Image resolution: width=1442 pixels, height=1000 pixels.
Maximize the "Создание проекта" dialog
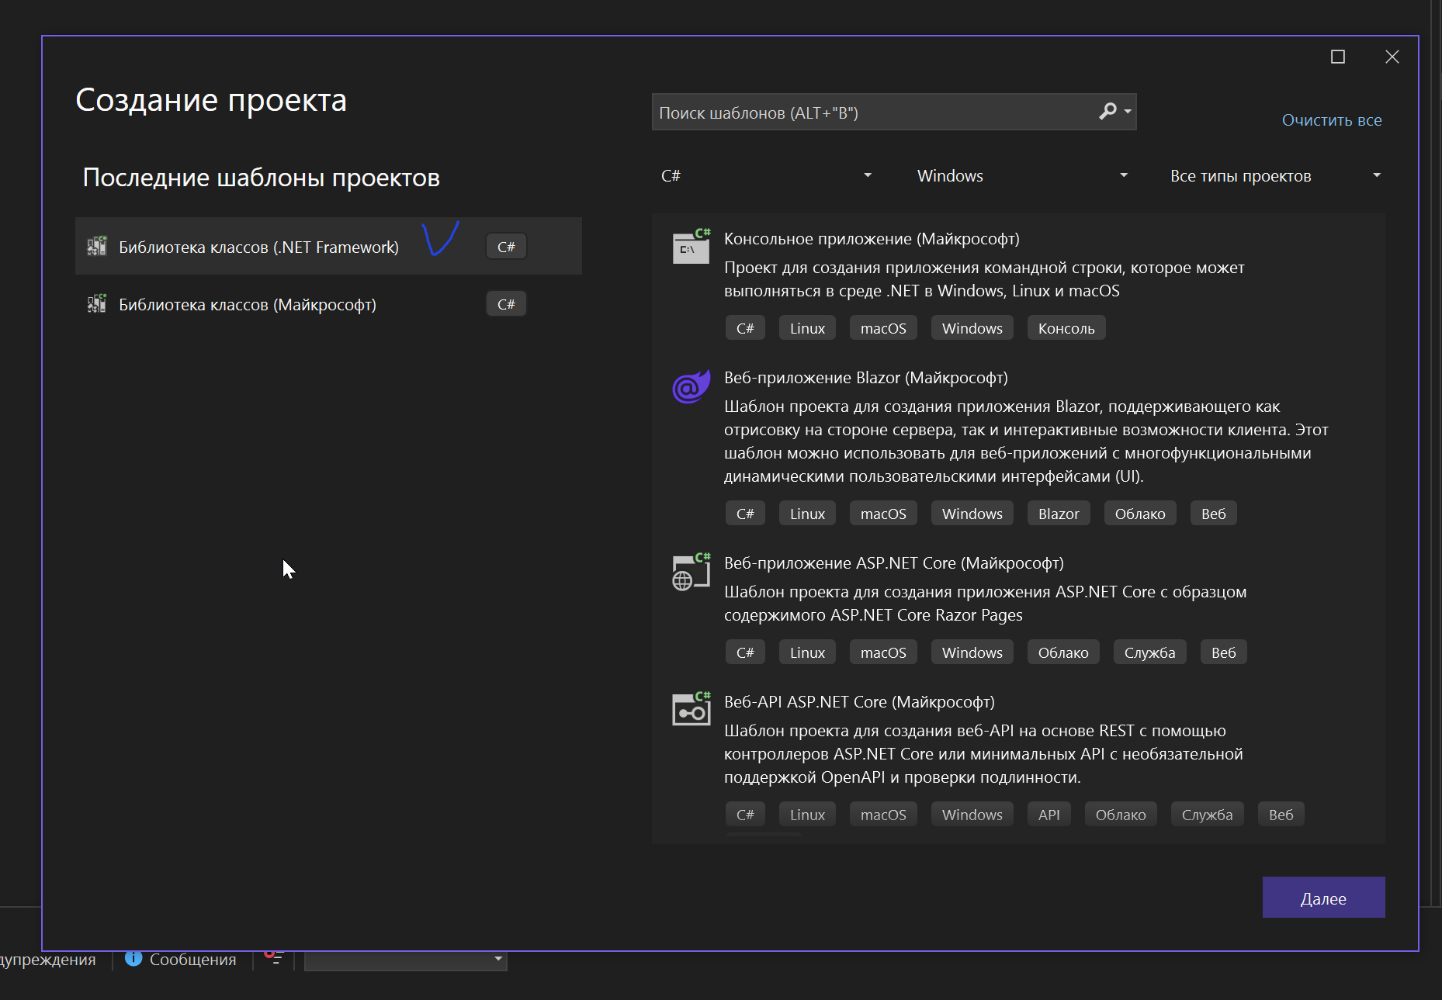(1338, 57)
